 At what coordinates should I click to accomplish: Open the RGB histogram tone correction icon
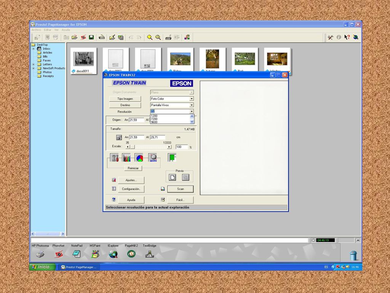tap(126, 158)
